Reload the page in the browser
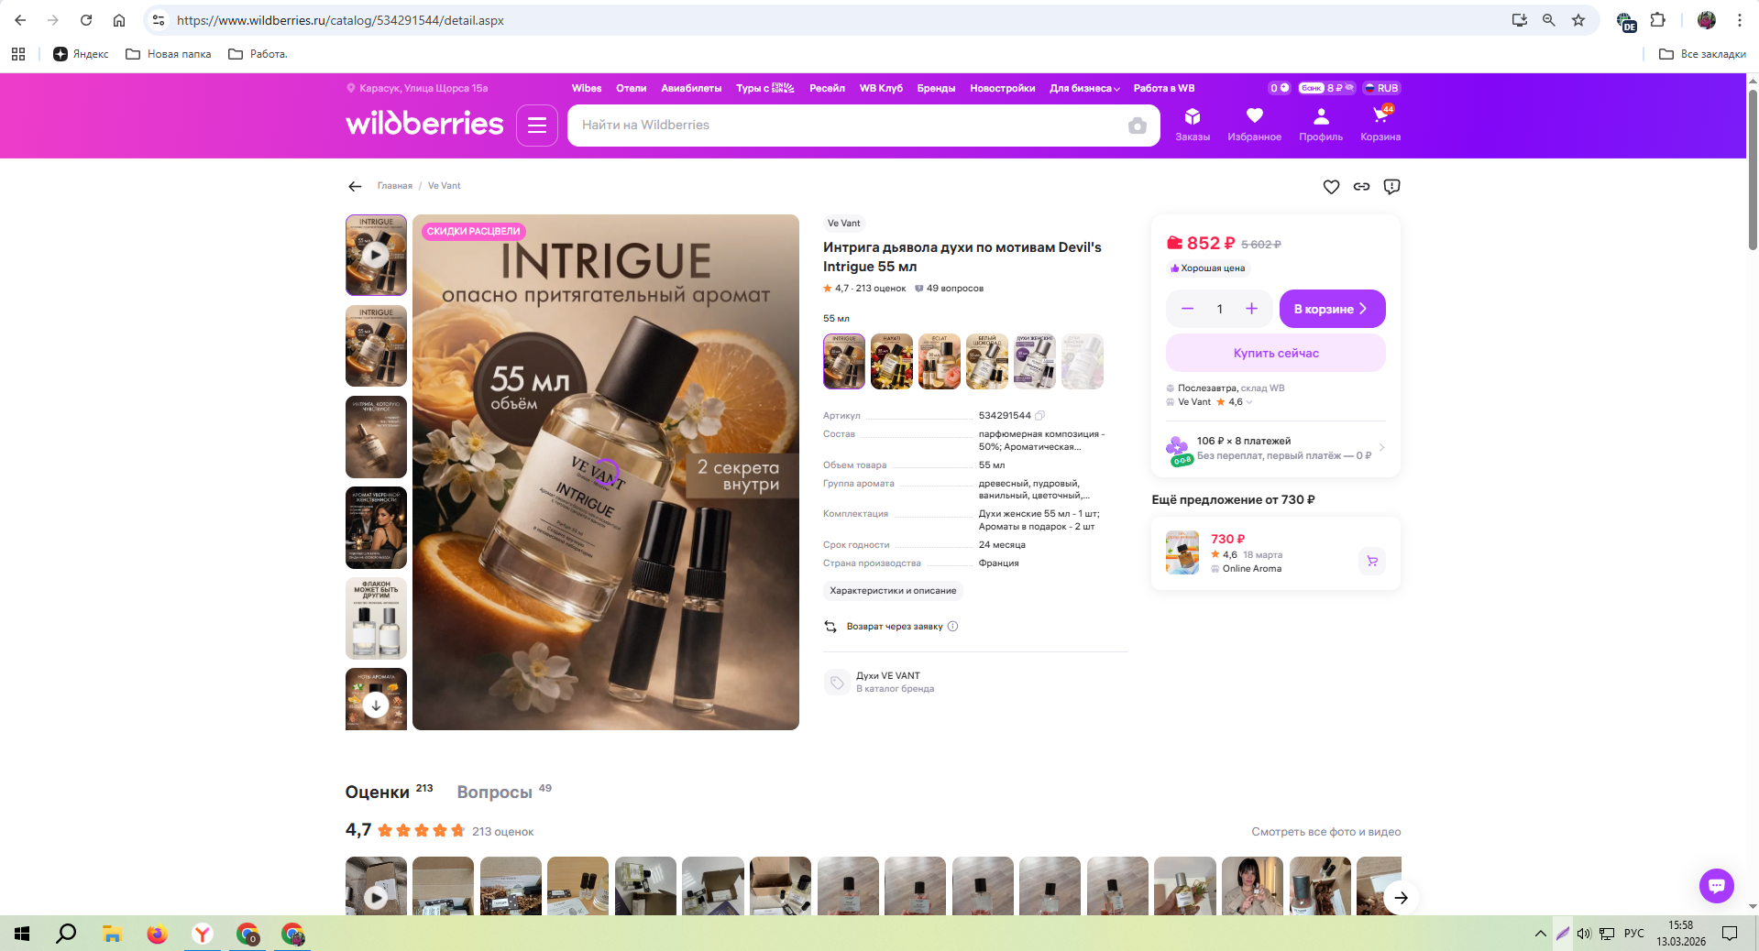The width and height of the screenshot is (1759, 951). (x=86, y=20)
